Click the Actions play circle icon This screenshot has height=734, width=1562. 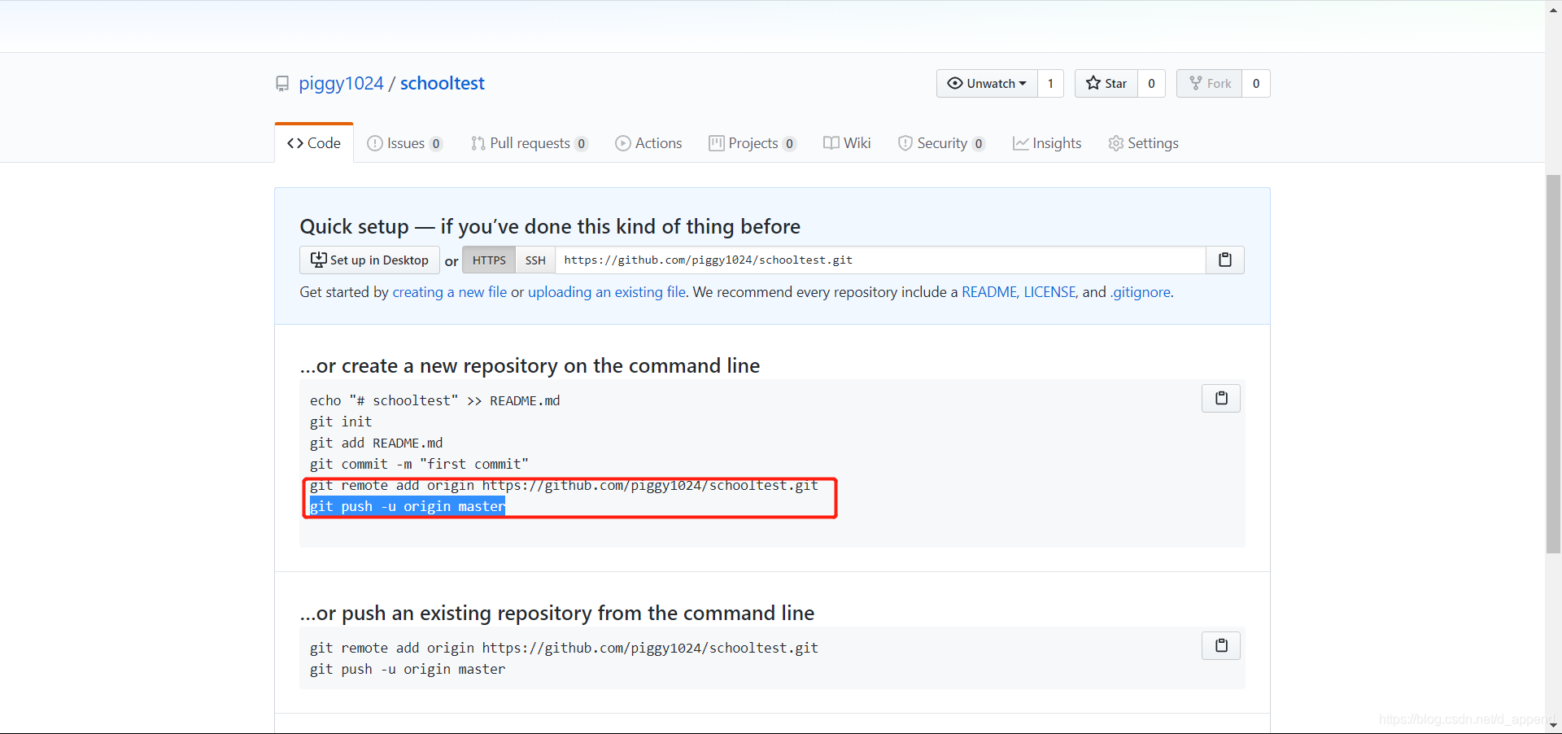(623, 143)
